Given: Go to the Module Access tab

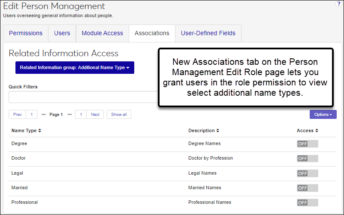Looking at the screenshot, I should [x=102, y=33].
